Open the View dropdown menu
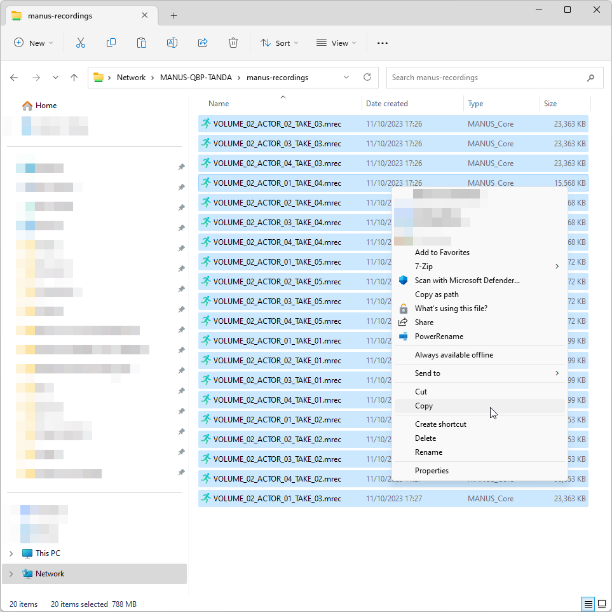612x612 pixels. [336, 43]
